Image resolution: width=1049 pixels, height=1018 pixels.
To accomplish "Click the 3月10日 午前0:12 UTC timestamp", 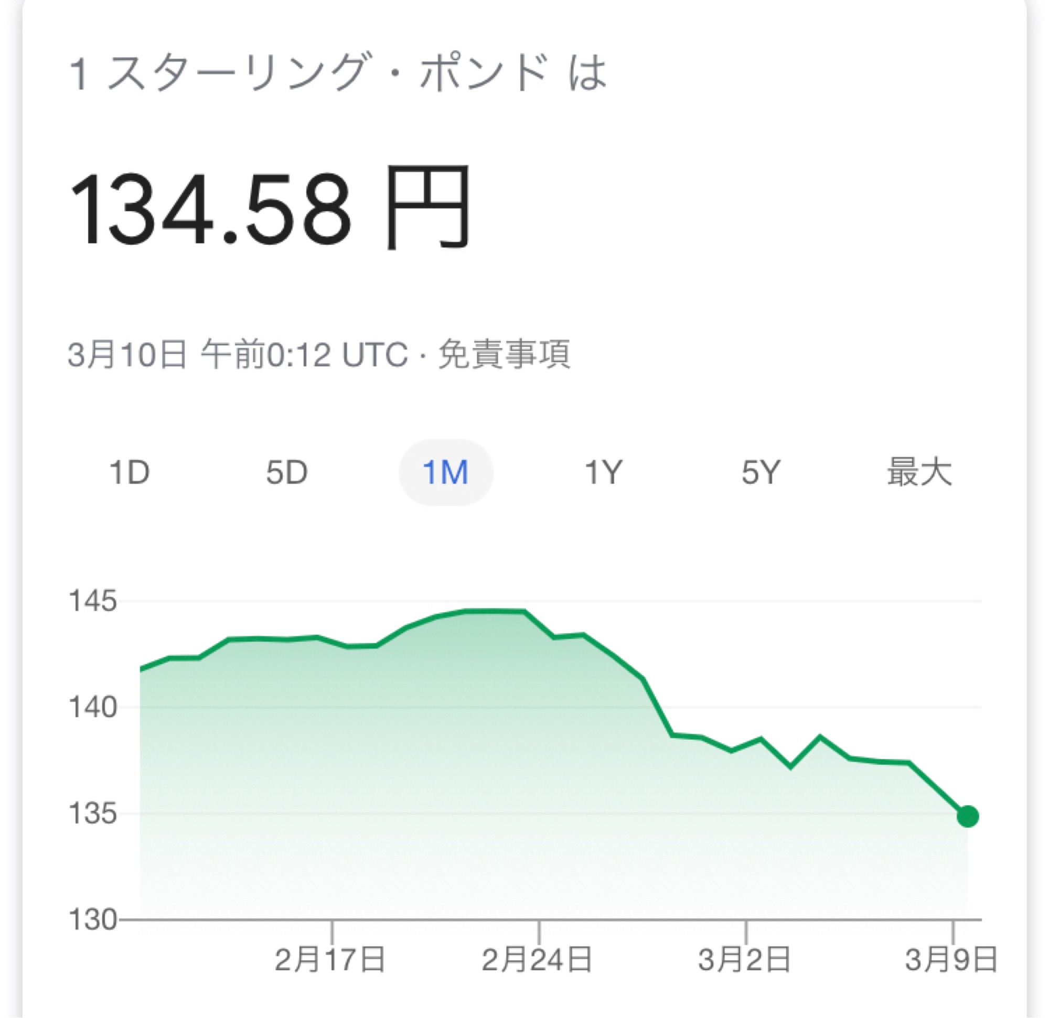I will (x=238, y=354).
